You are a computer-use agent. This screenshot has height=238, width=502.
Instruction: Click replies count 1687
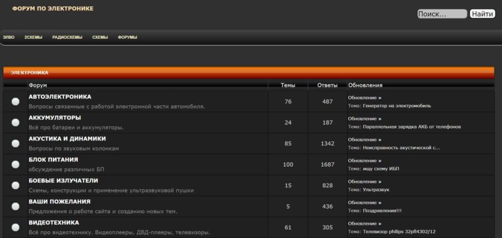tap(327, 165)
